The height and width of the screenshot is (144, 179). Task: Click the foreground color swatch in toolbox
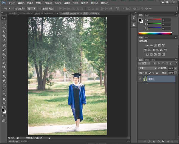[x=3, y=110]
